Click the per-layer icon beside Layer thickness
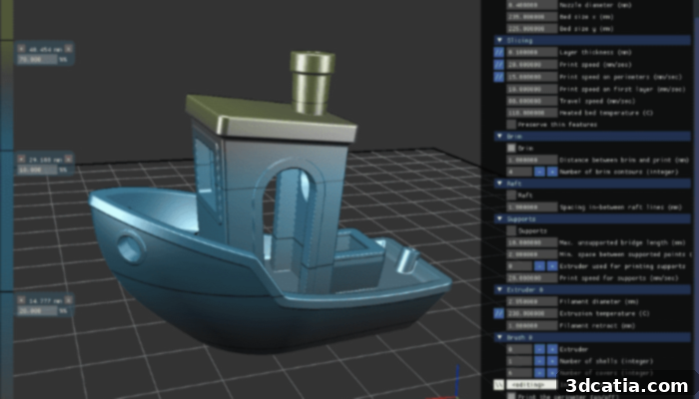699x399 pixels. (499, 53)
